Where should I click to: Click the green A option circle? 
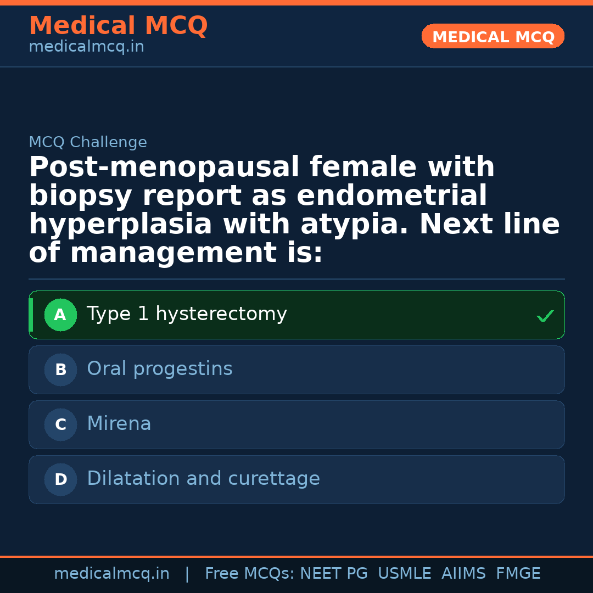(60, 315)
